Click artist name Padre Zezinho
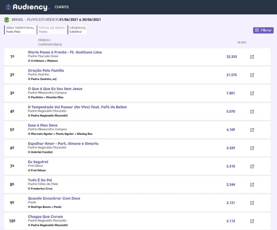Image resolution: width=277 pixels, height=230 pixels. 38,74
